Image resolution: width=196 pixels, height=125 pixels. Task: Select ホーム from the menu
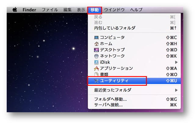134,44
